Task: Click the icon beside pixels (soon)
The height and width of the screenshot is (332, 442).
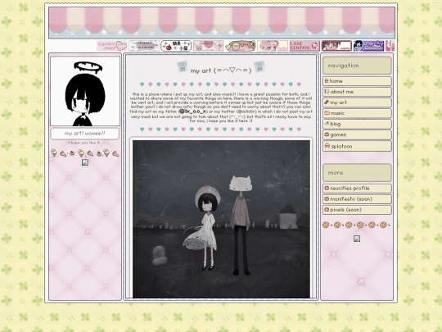Action: point(327,210)
